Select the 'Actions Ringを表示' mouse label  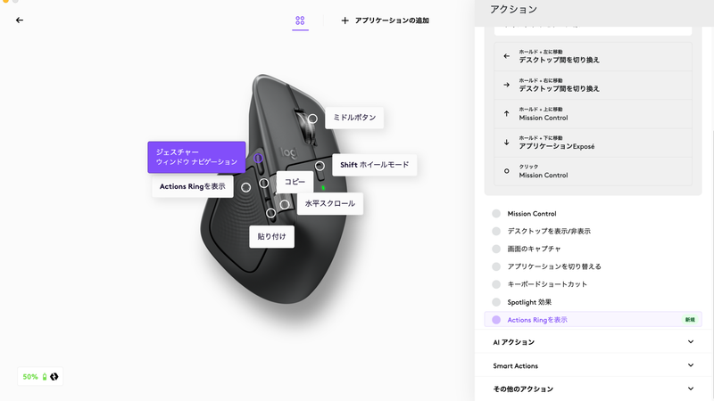pyautogui.click(x=193, y=186)
